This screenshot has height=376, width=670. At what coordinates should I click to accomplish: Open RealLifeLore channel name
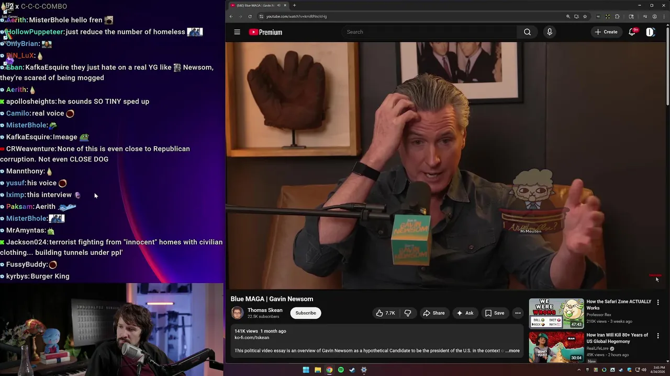[598, 348]
